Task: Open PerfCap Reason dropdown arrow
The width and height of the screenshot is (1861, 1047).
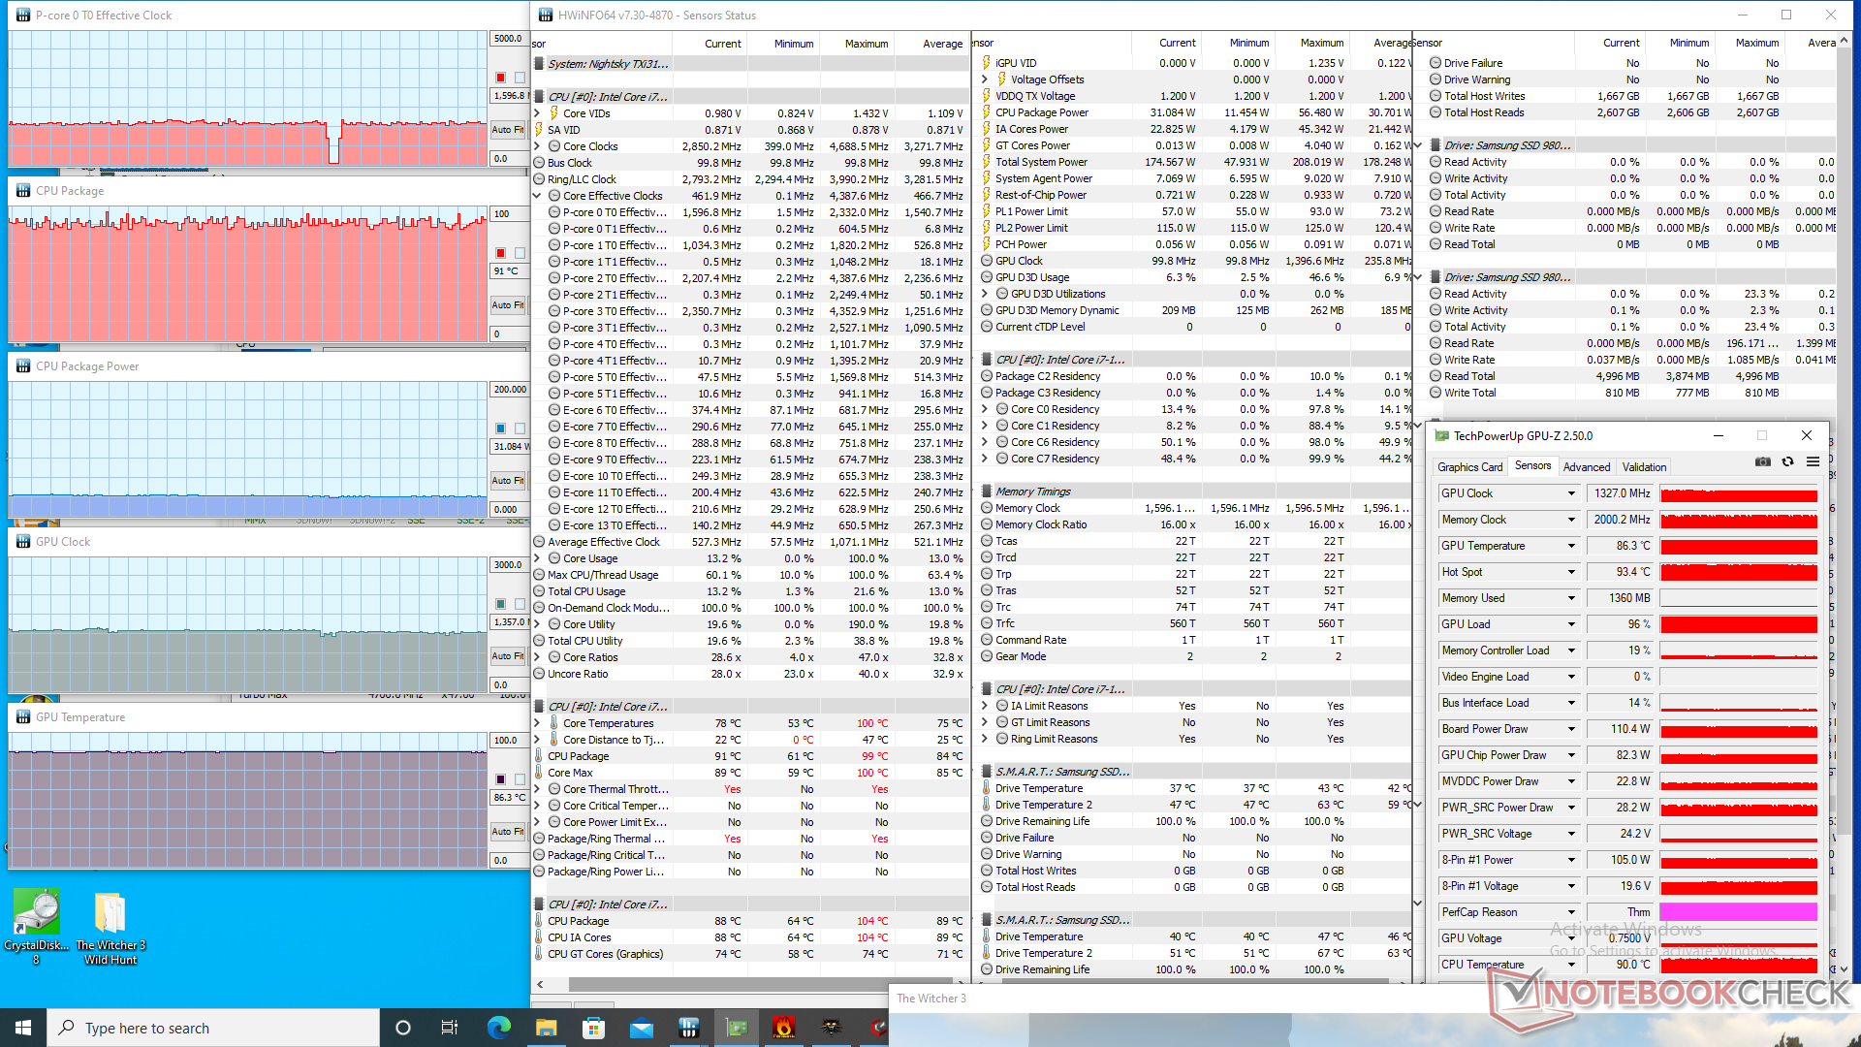Action: point(1571,912)
